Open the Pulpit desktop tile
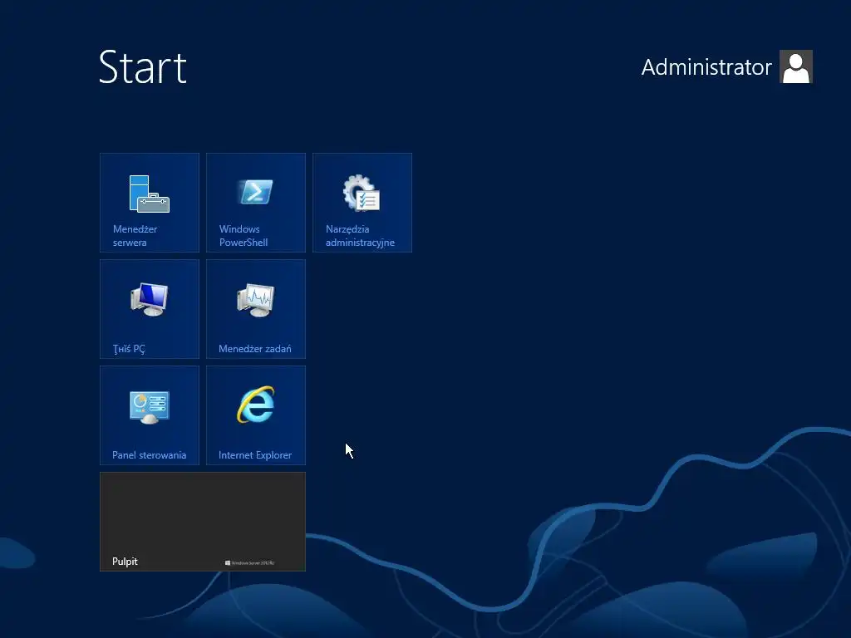 [203, 522]
